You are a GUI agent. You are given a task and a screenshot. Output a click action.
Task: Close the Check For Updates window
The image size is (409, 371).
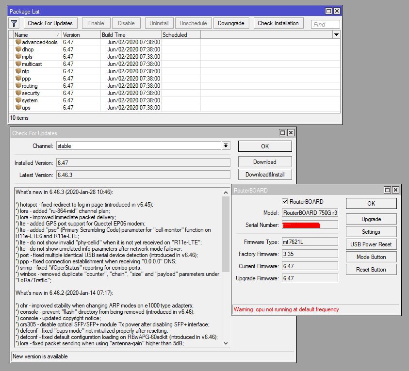291,133
